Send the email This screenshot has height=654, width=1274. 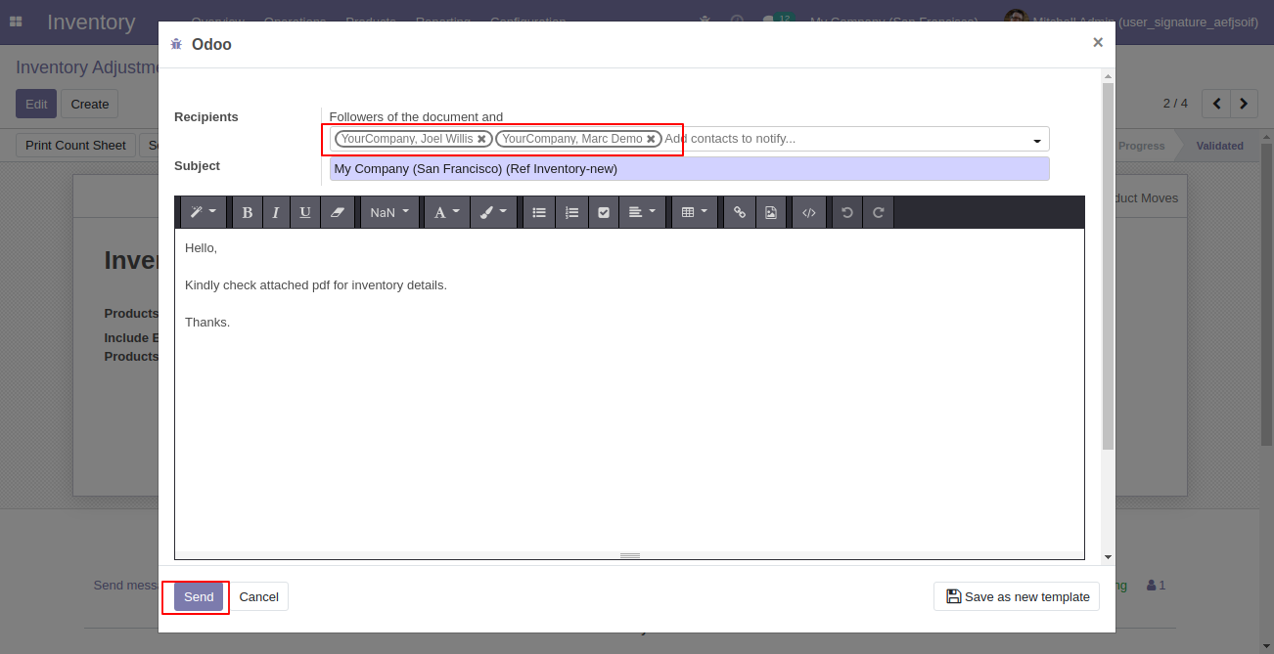(199, 596)
